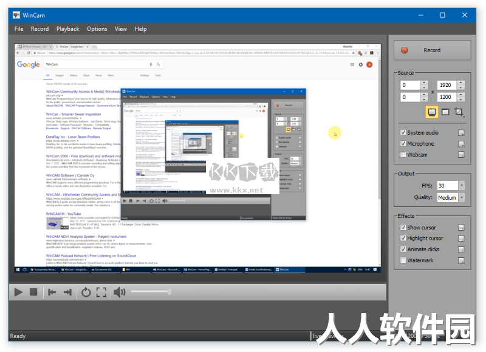Open the Help menu
486x352 pixels.
(140, 29)
